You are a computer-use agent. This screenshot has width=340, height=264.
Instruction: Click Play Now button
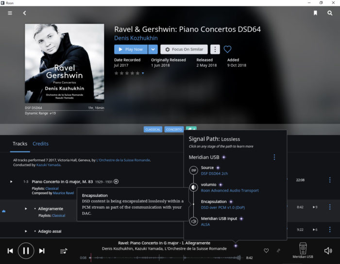pos(131,49)
